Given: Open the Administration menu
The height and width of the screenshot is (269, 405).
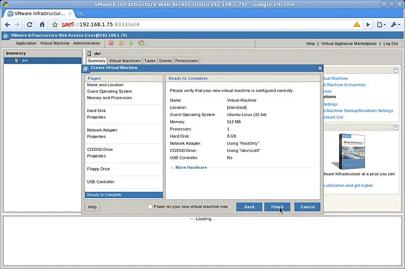Looking at the screenshot, I should coord(86,43).
